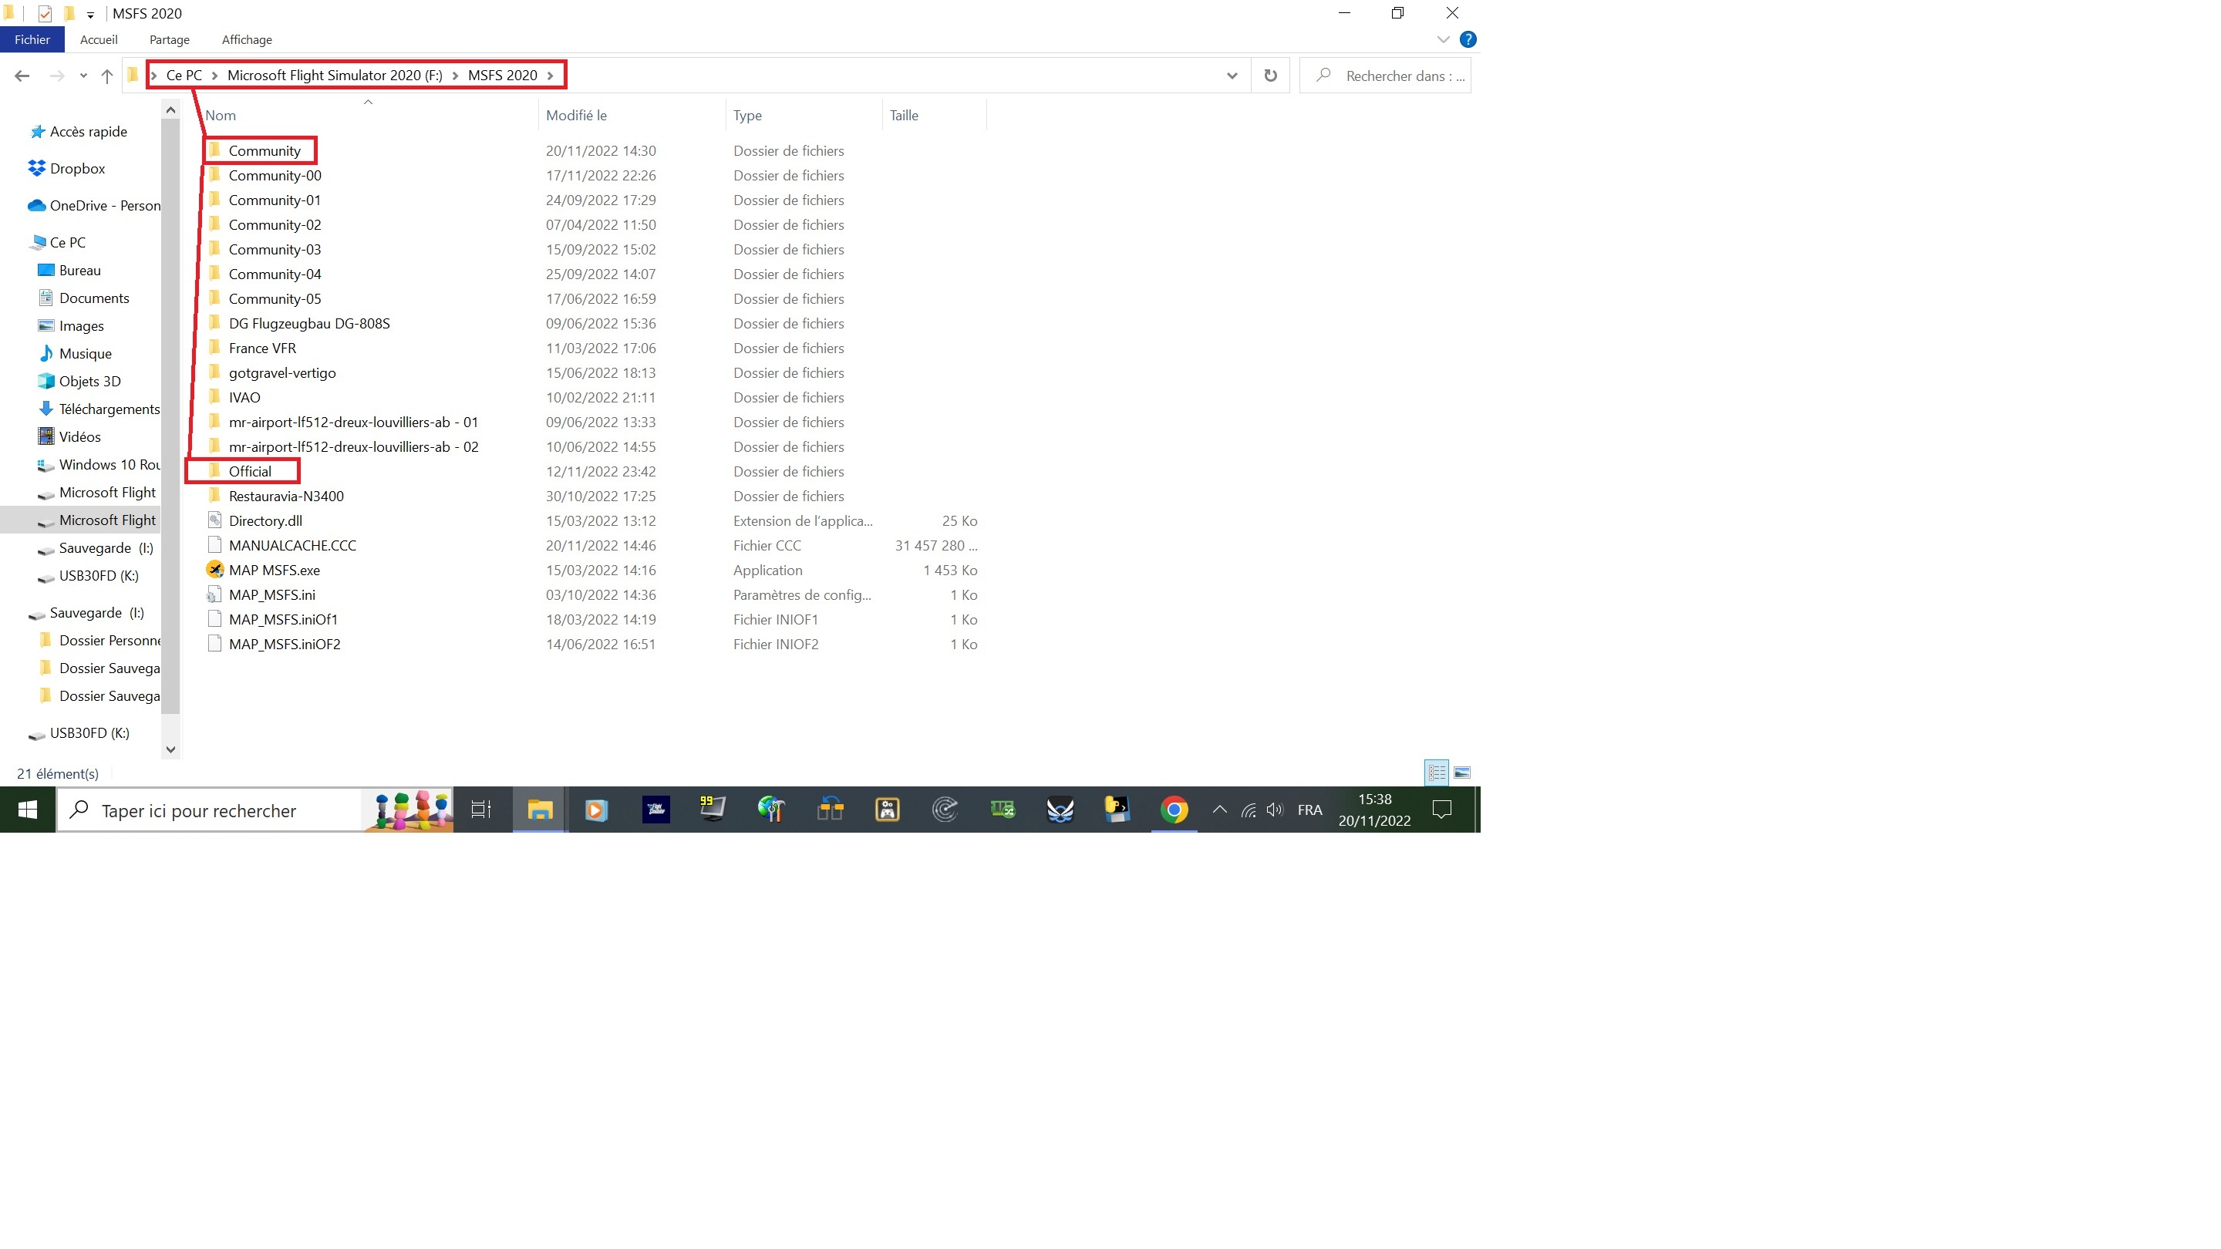2221x1249 pixels.
Task: Open MAP MSFS.exe application file
Action: point(273,570)
